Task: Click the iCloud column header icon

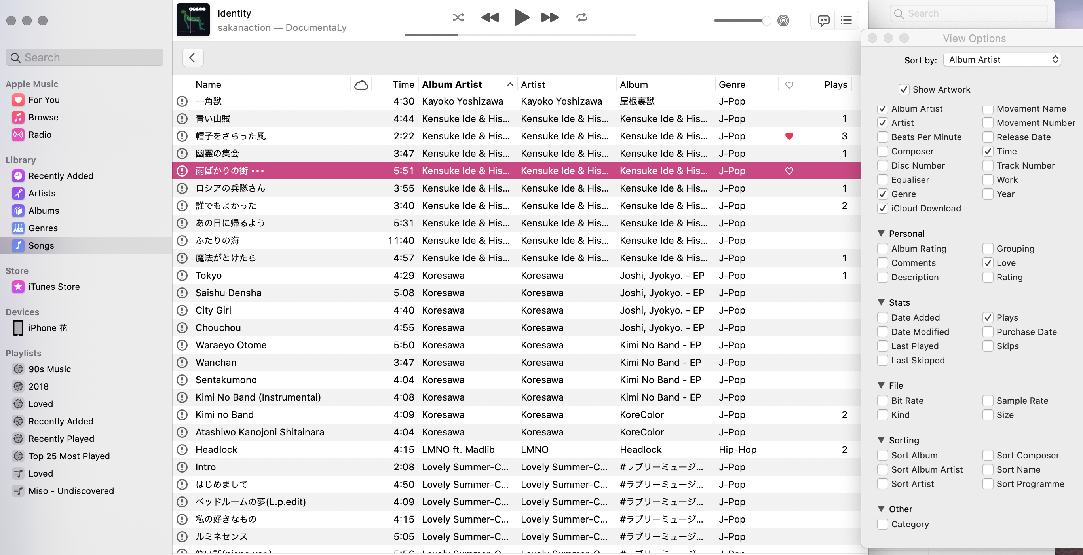Action: coord(361,85)
